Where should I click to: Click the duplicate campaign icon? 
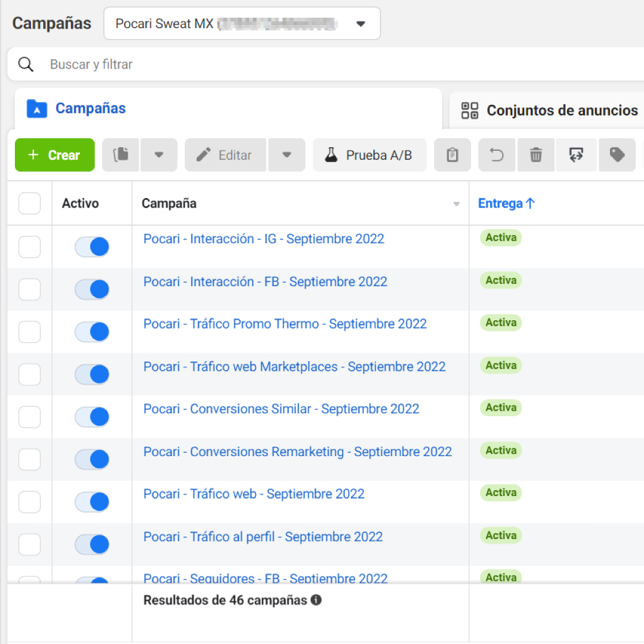tap(120, 155)
